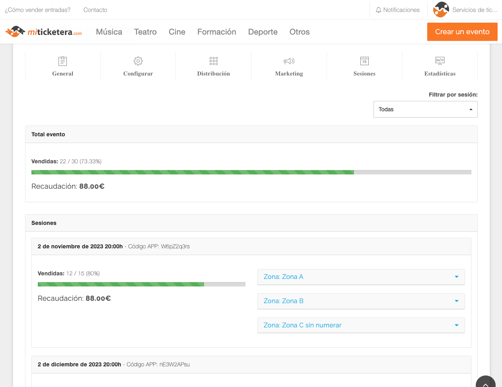Click the miticketera.com logo
This screenshot has height=387, width=502.
pyautogui.click(x=44, y=32)
